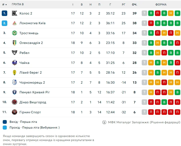This screenshot has height=146, width=181.
Task: Sort the table by the # rank column
Action: tap(5, 4)
